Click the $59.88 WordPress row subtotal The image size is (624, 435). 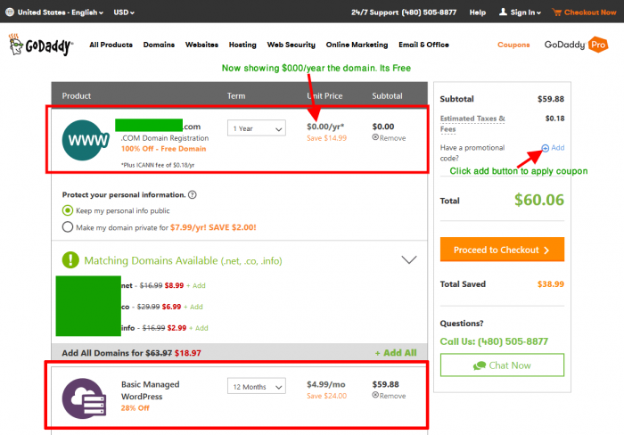click(386, 384)
